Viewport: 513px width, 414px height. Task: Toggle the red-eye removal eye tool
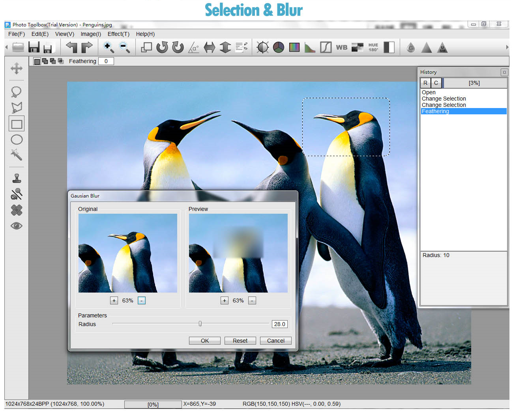17,226
